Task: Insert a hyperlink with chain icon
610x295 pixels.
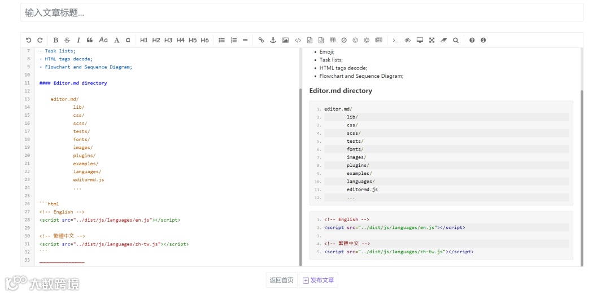Action: [x=262, y=40]
